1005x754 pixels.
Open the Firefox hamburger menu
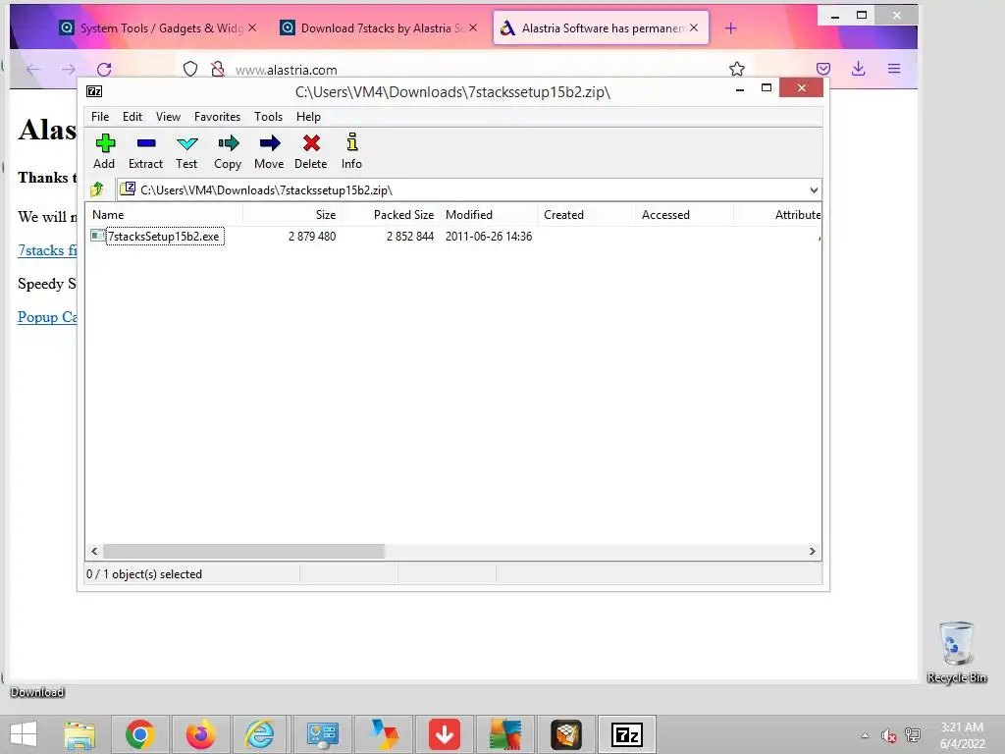coord(894,69)
